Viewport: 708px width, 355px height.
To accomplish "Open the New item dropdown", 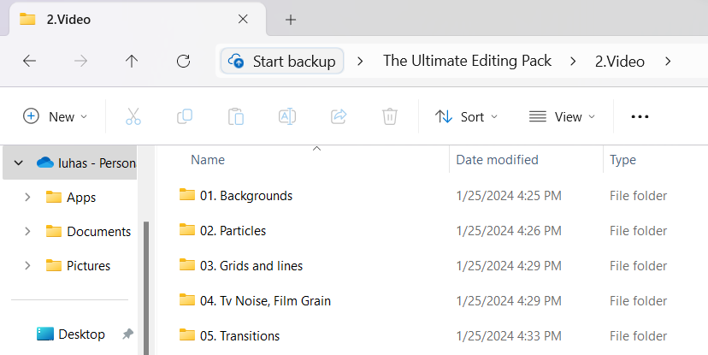I will [55, 116].
